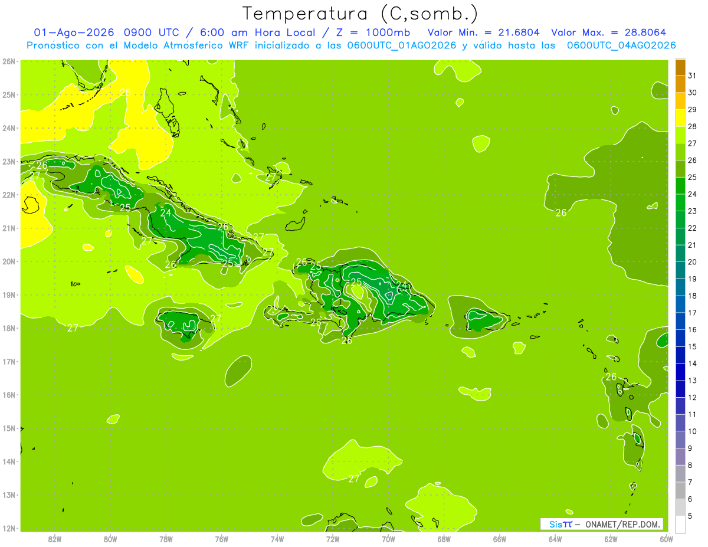This screenshot has height=547, width=708.
Task: Select the "Z = 1000mb" level text
Action: point(373,32)
